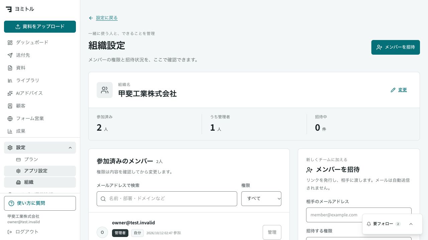
Task: Click the アプリ設定 gear icon
Action: [x=18, y=171]
